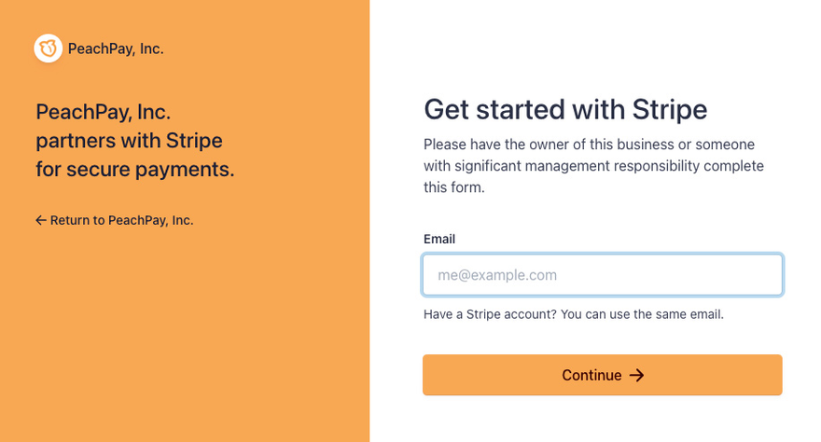Click the PeachPay, Inc. name beside logo
Image resolution: width=821 pixels, height=442 pixels.
116,48
